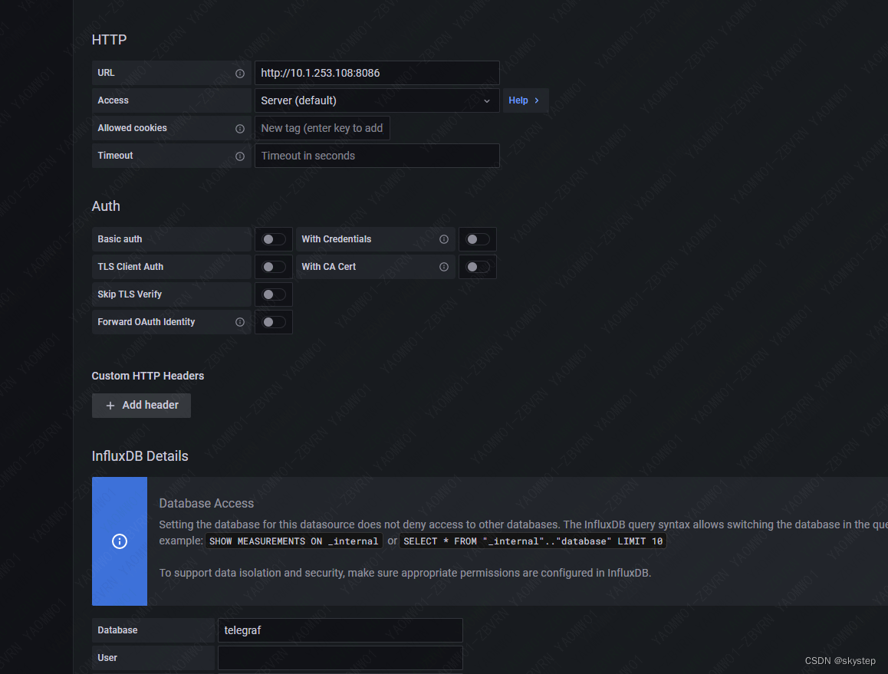Screen dimensions: 888x674
Task: Click the Access label
Action: (113, 100)
